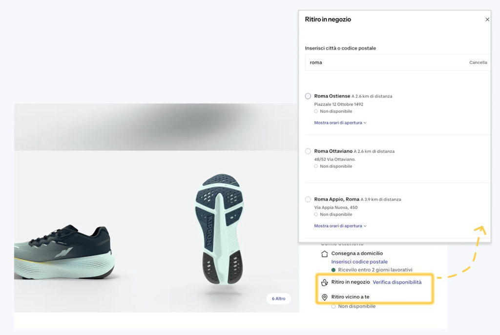Open the Verifica disponibilità link
Viewport: 500px width, 335px height.
click(x=398, y=282)
